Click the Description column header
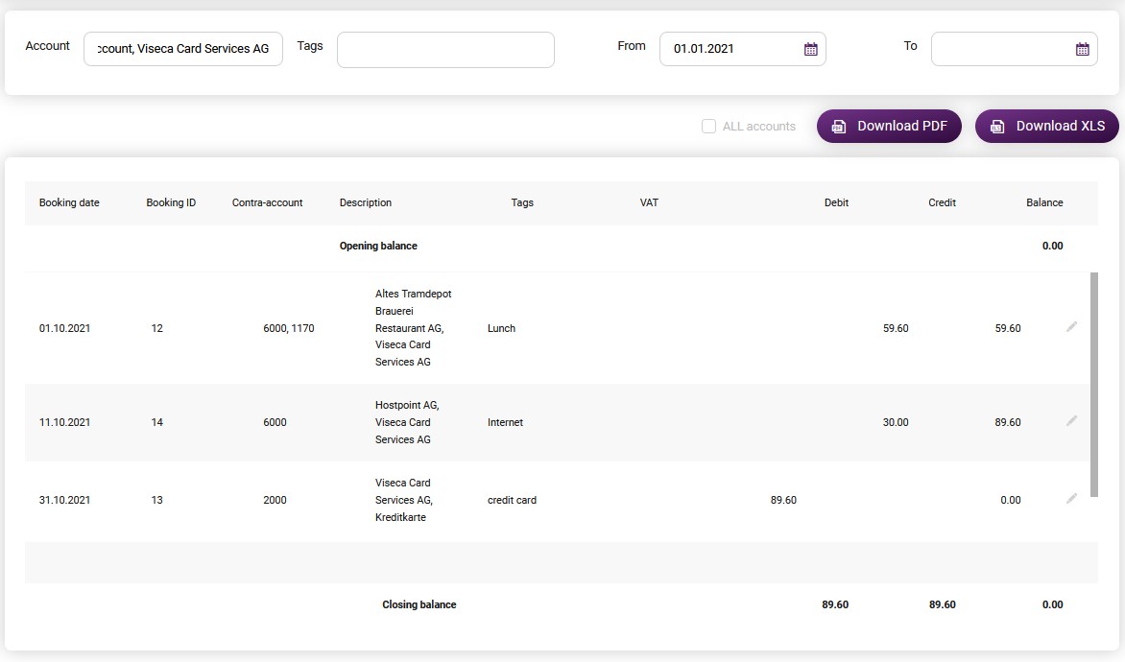Screen dimensions: 1125x662 coord(365,203)
